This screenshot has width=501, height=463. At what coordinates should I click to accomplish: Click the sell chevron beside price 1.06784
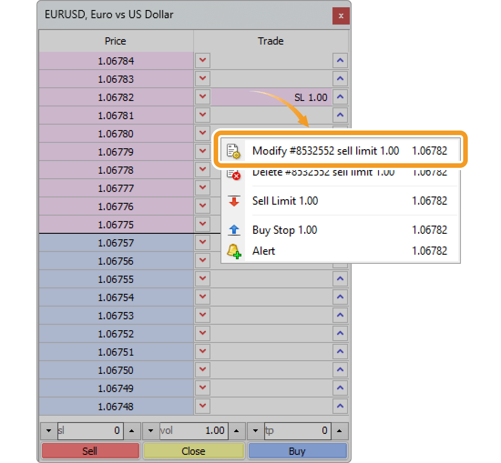[202, 60]
